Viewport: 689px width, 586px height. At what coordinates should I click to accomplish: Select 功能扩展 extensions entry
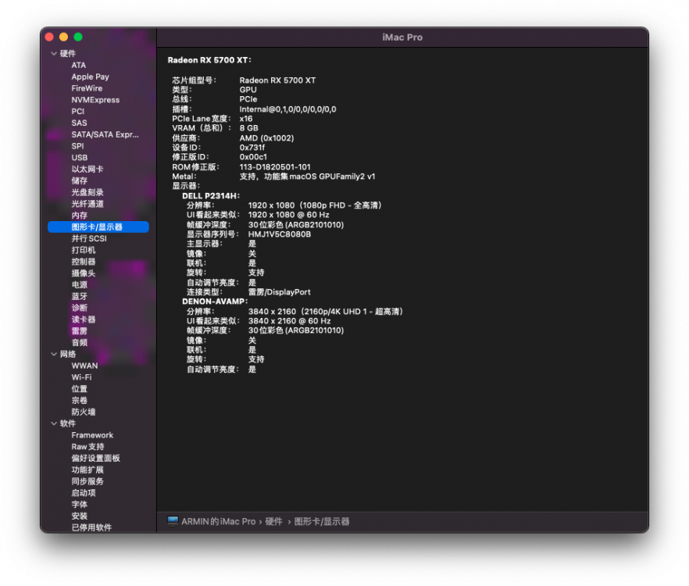(87, 470)
